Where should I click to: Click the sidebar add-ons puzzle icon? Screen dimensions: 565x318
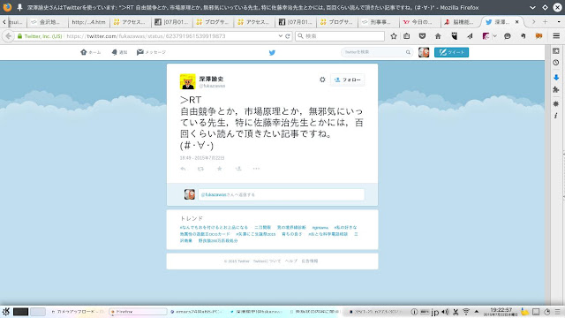[556, 89]
